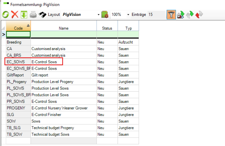This screenshot has height=146, width=225.
Task: Click the green refresh arrows icon
Action: [x=6, y=14]
